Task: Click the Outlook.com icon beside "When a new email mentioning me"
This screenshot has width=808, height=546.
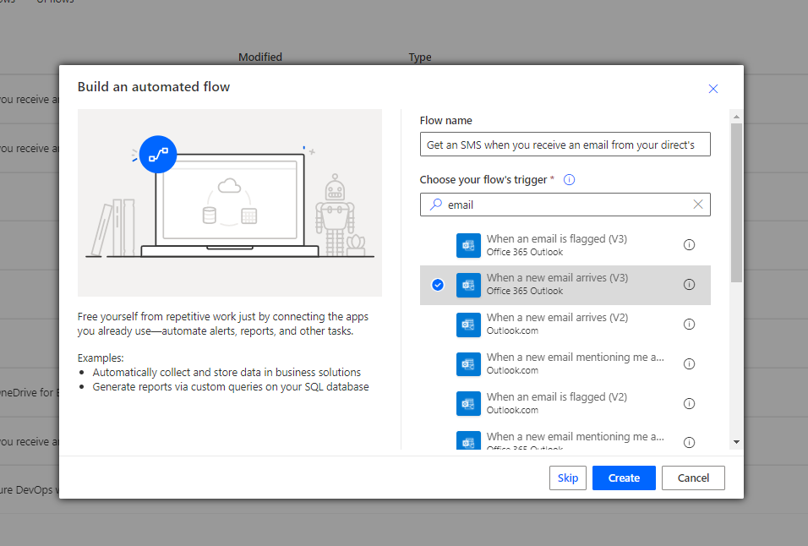Action: tap(468, 364)
